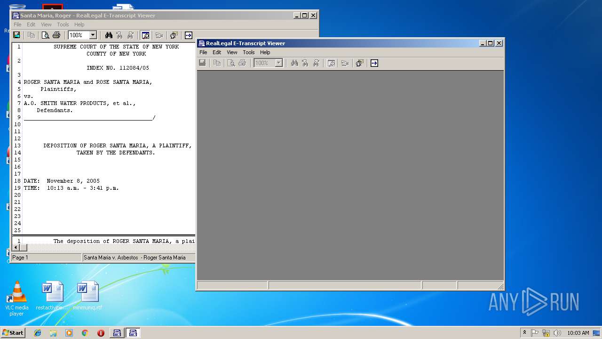The width and height of the screenshot is (602, 339).
Task: Open Tools menu in the front E-Transcript Viewer
Action: (249, 52)
